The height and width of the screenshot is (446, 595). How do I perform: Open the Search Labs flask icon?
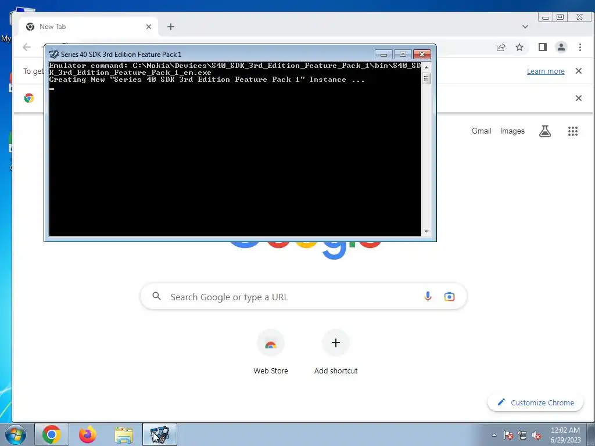pyautogui.click(x=545, y=131)
